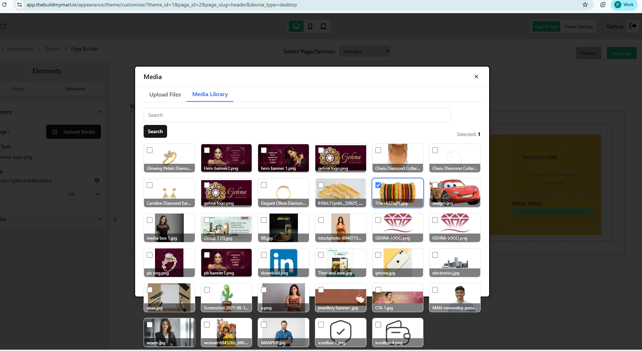
Task: Select the pb banner1.png thumbnail
Action: (226, 262)
